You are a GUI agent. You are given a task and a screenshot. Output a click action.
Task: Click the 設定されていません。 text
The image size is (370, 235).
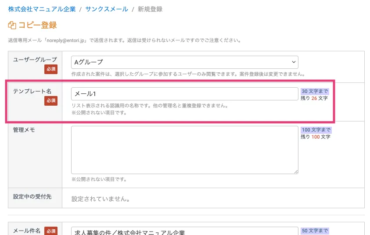pyautogui.click(x=100, y=199)
